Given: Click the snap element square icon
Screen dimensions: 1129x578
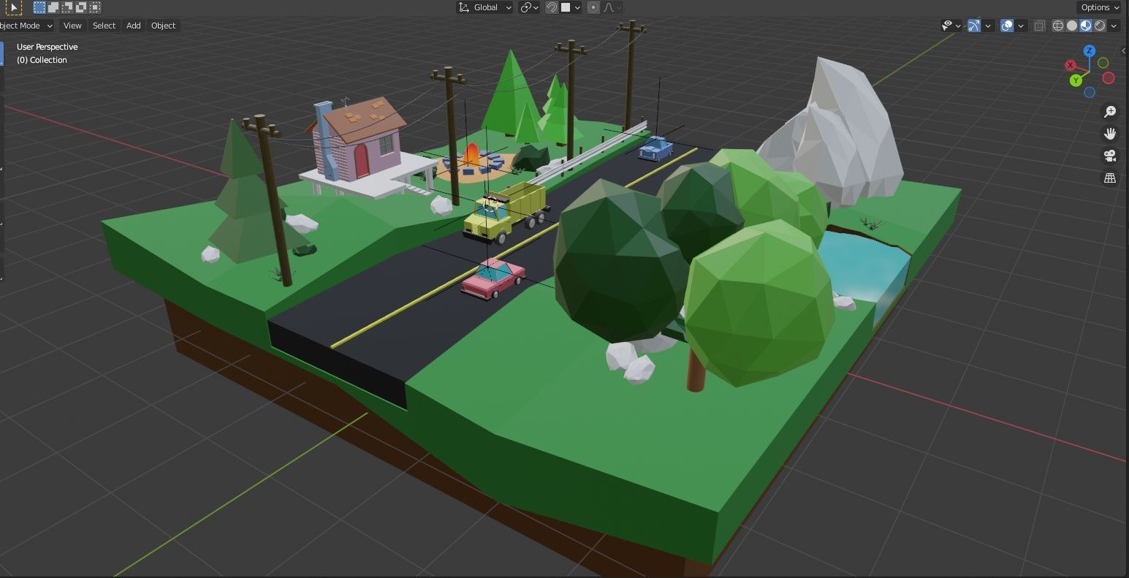Looking at the screenshot, I should (x=566, y=7).
